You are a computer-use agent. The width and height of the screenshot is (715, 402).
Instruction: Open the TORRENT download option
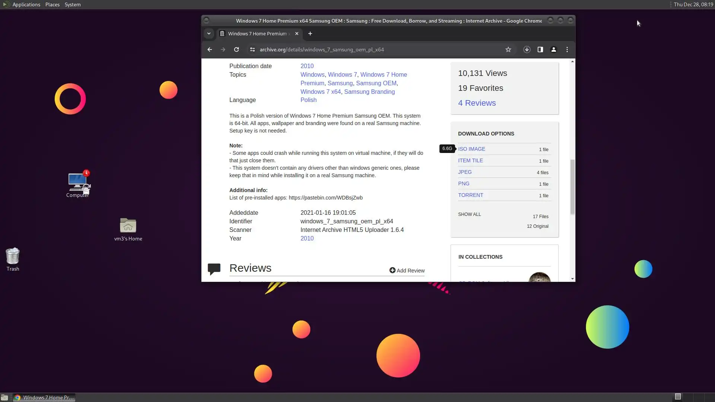pos(470,195)
